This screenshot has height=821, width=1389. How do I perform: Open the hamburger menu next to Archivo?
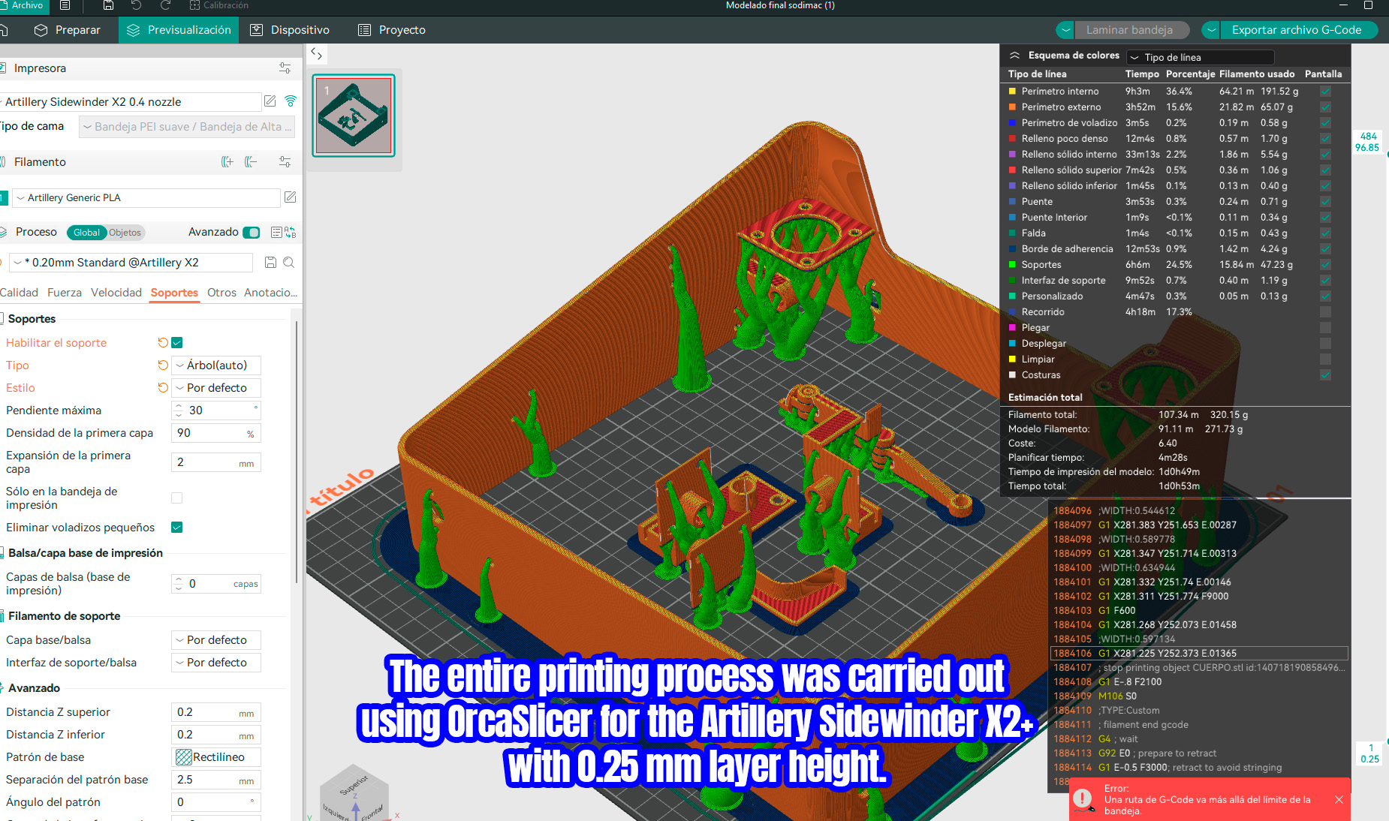(65, 5)
